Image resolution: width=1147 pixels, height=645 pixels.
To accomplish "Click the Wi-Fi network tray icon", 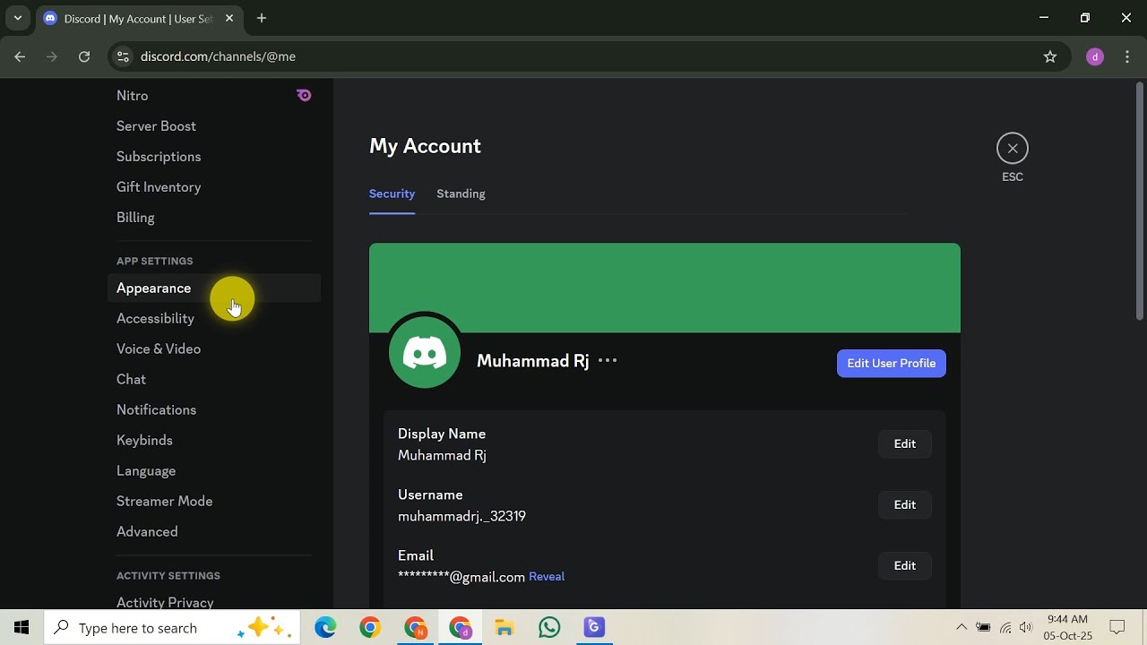I will [x=1005, y=628].
